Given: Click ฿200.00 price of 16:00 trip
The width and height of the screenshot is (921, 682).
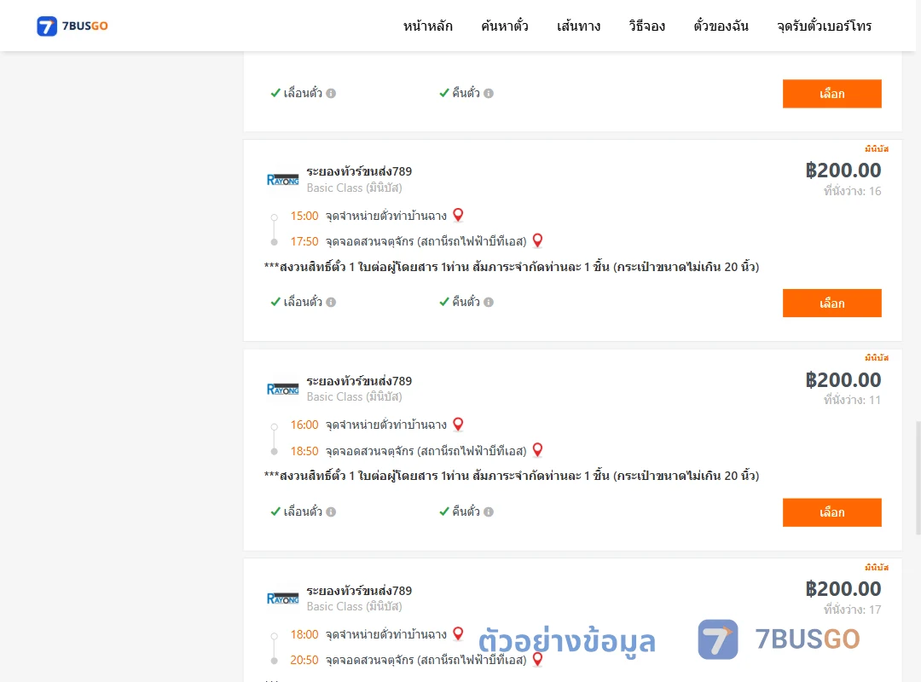Looking at the screenshot, I should tap(843, 380).
